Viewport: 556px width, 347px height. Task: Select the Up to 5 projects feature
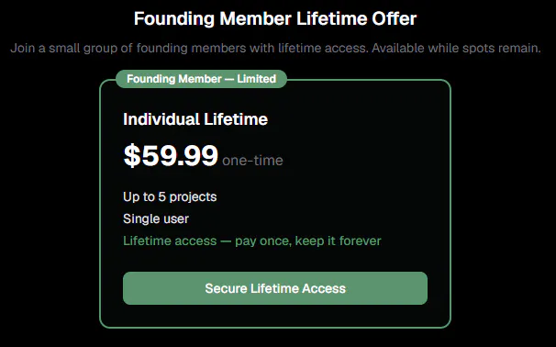170,196
